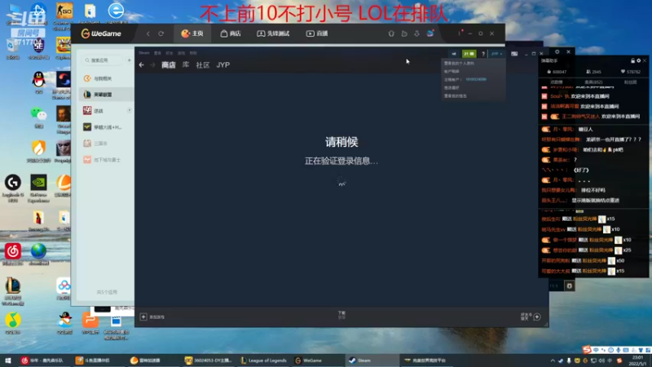Switch to League of Legends taskbar item
The width and height of the screenshot is (652, 367).
[x=263, y=360]
